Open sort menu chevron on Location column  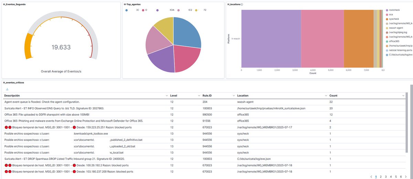point(326,95)
